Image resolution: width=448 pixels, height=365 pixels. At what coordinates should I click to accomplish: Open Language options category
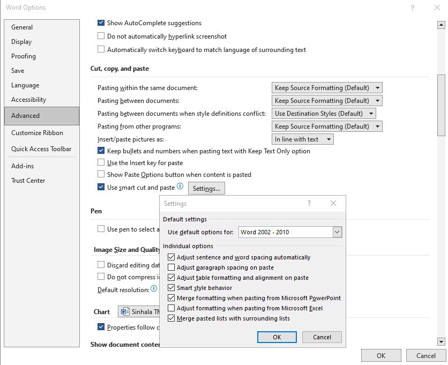[x=42, y=85]
